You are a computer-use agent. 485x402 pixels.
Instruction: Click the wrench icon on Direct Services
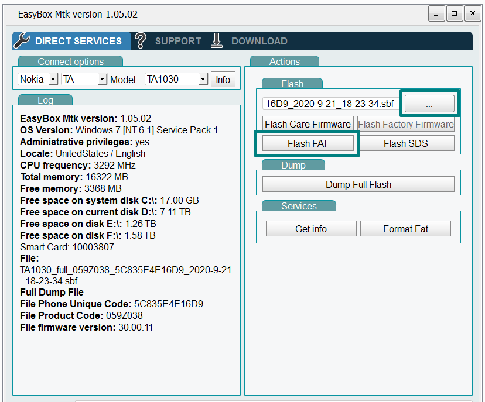point(22,40)
